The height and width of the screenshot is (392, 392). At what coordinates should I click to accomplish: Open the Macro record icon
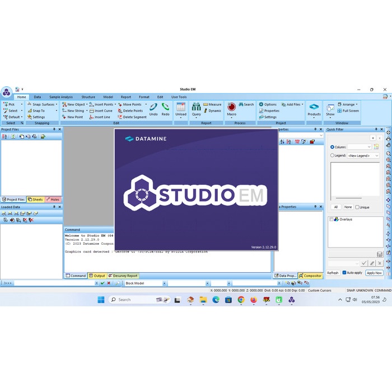click(x=231, y=107)
